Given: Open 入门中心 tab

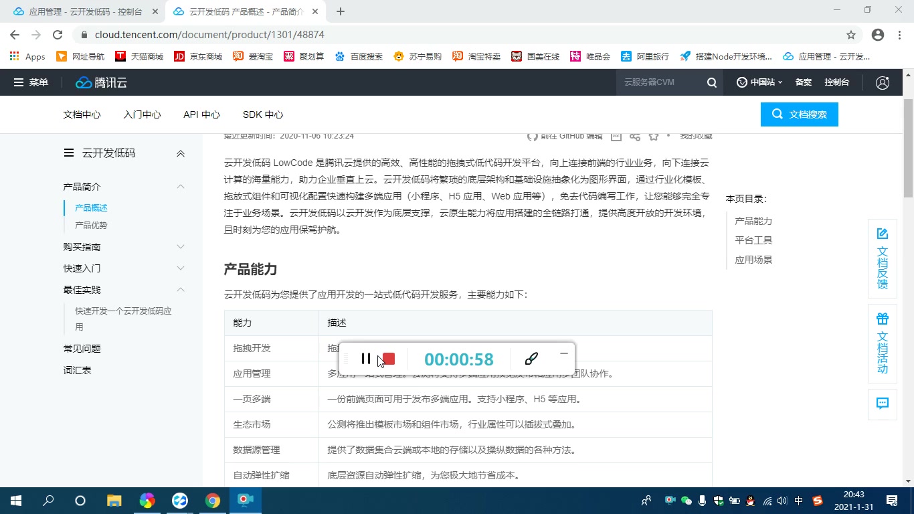Looking at the screenshot, I should (142, 114).
